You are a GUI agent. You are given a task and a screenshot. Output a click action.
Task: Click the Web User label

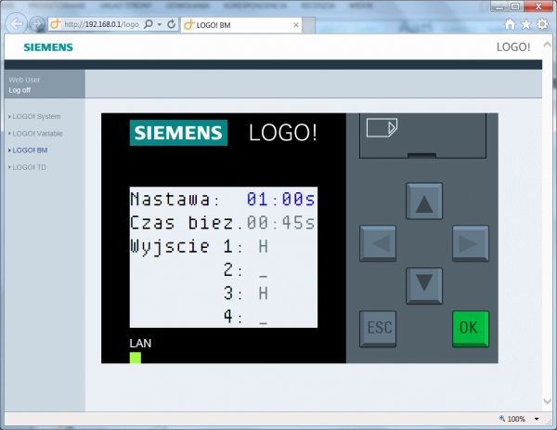pyautogui.click(x=24, y=80)
